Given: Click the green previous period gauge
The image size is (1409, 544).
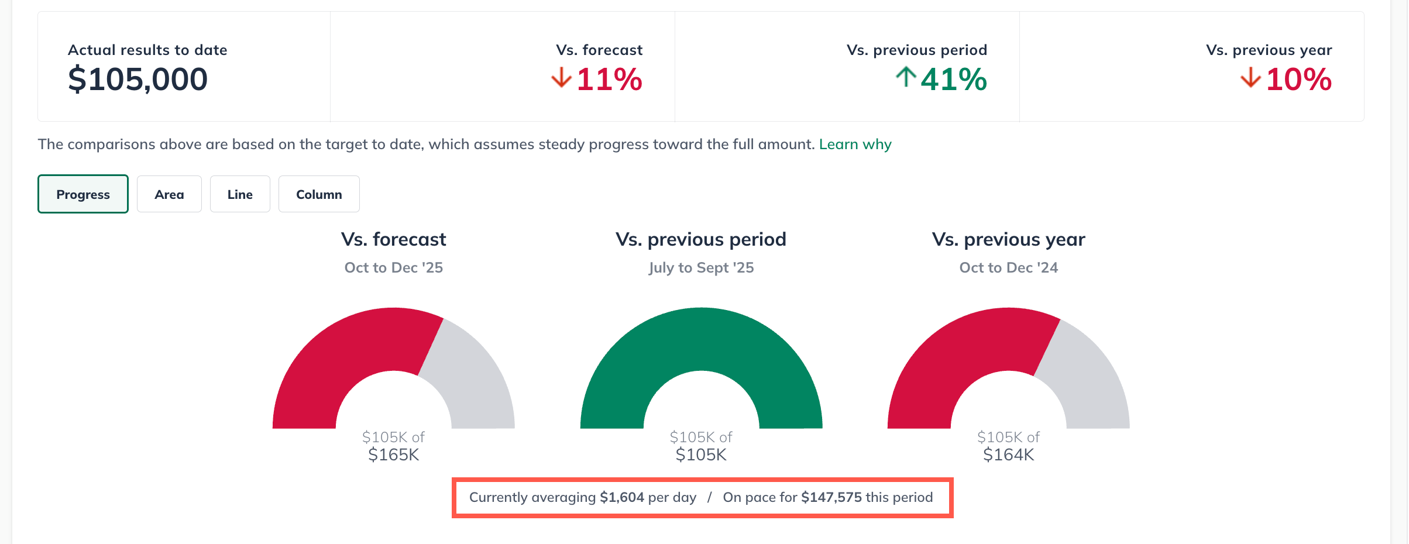Looking at the screenshot, I should click(701, 339).
